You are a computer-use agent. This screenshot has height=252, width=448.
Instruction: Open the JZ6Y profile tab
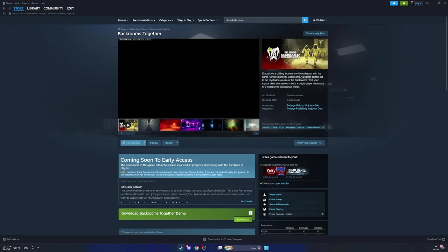pyautogui.click(x=70, y=8)
